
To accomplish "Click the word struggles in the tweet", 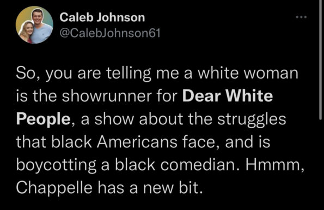I will [252, 119].
